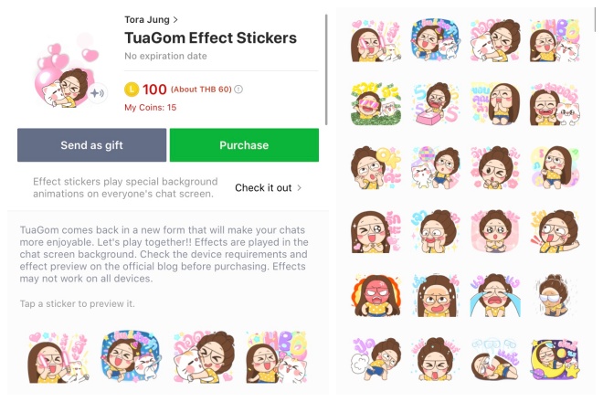Preview the crying waterfall tears sticker

click(x=495, y=295)
